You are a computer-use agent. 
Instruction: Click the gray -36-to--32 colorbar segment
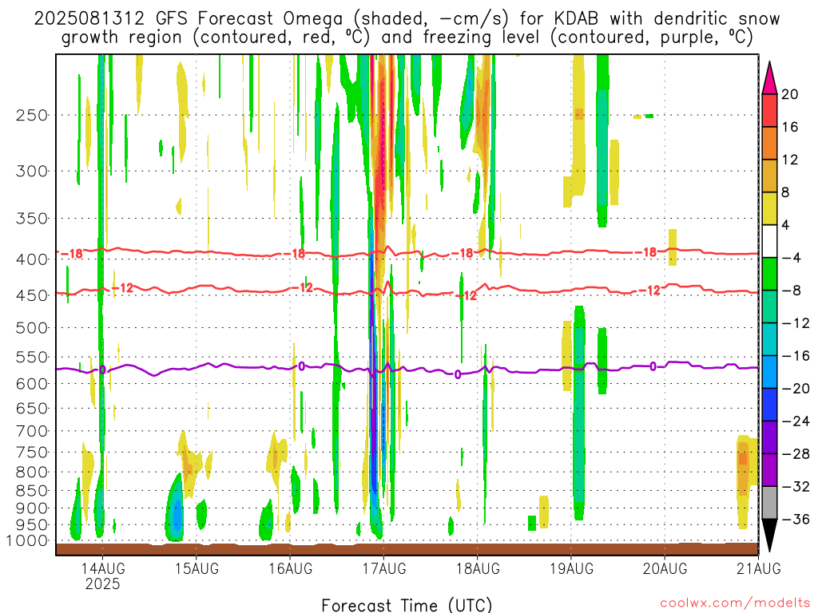click(769, 503)
